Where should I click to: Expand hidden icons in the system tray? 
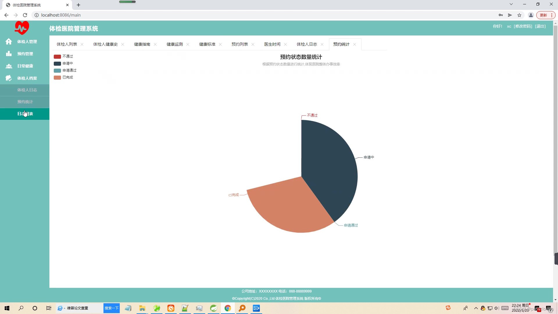click(x=476, y=308)
